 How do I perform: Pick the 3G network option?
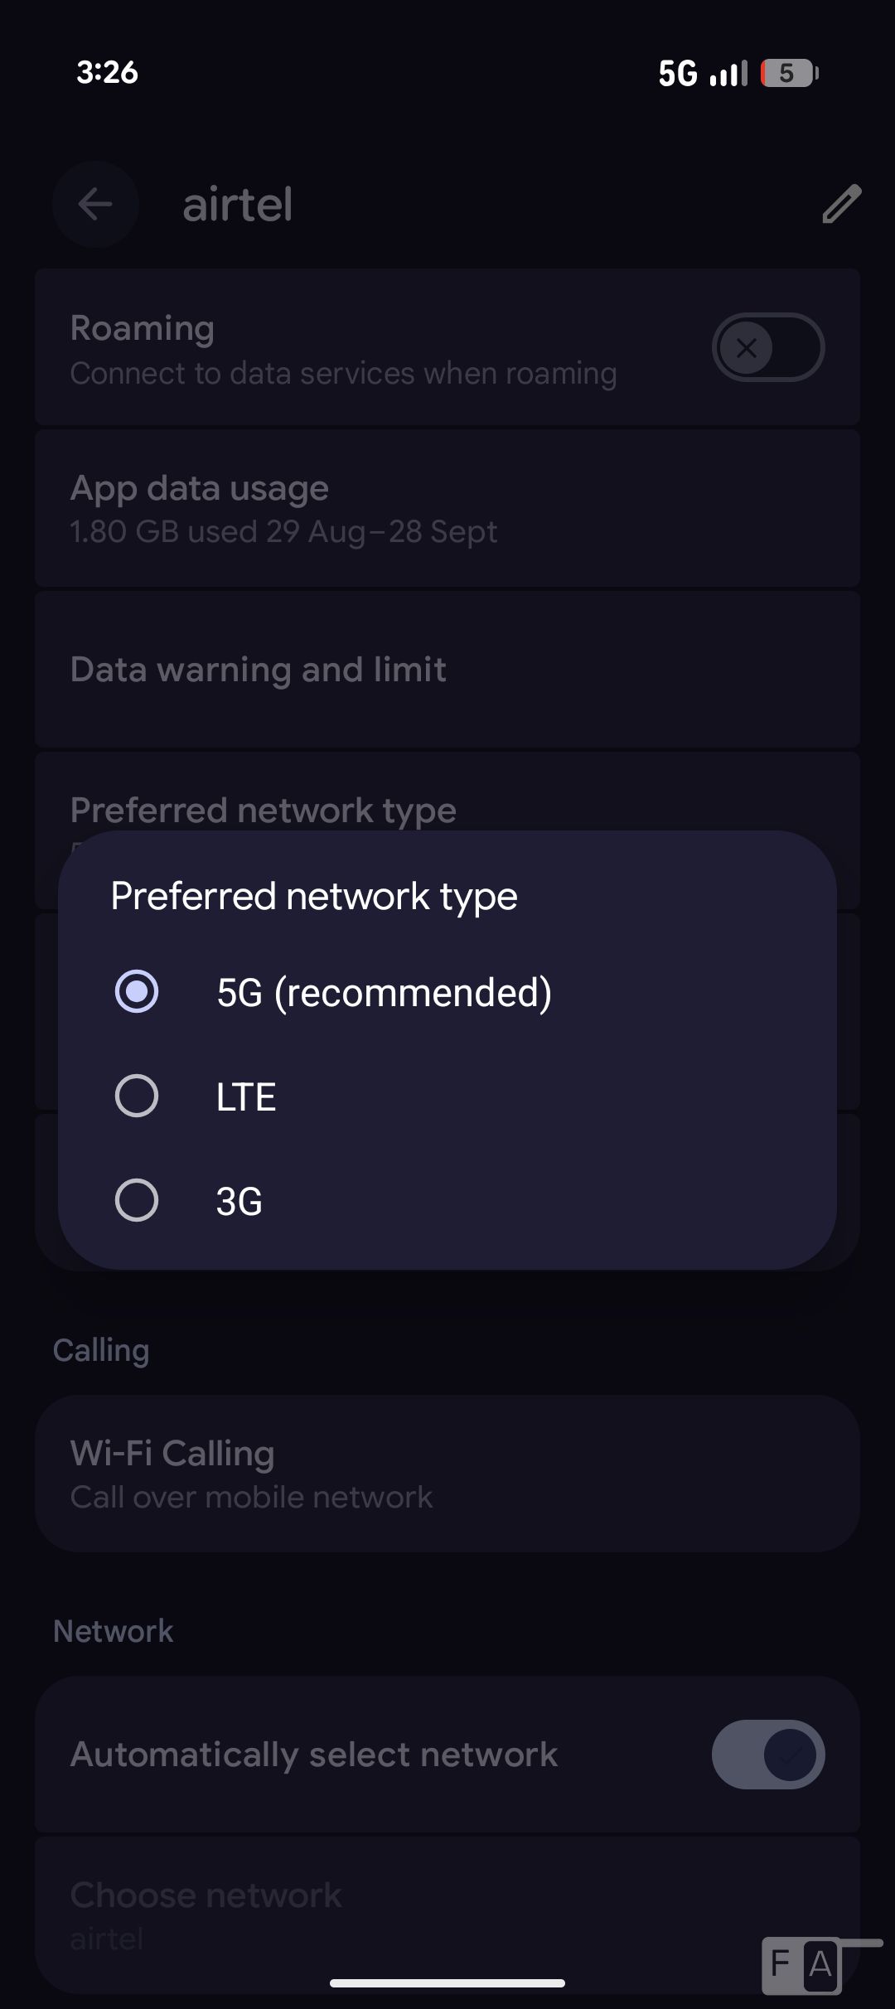(x=137, y=1200)
